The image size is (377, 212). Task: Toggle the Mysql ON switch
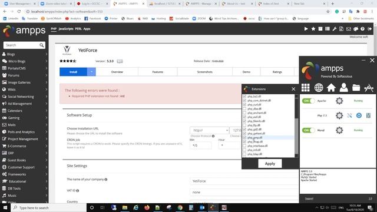tap(308, 130)
